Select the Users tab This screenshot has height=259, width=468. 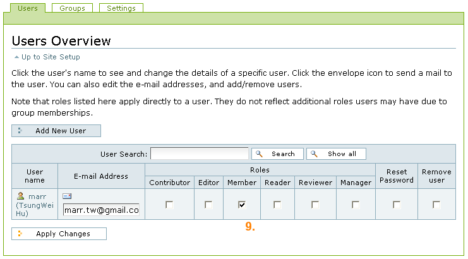pos(28,8)
